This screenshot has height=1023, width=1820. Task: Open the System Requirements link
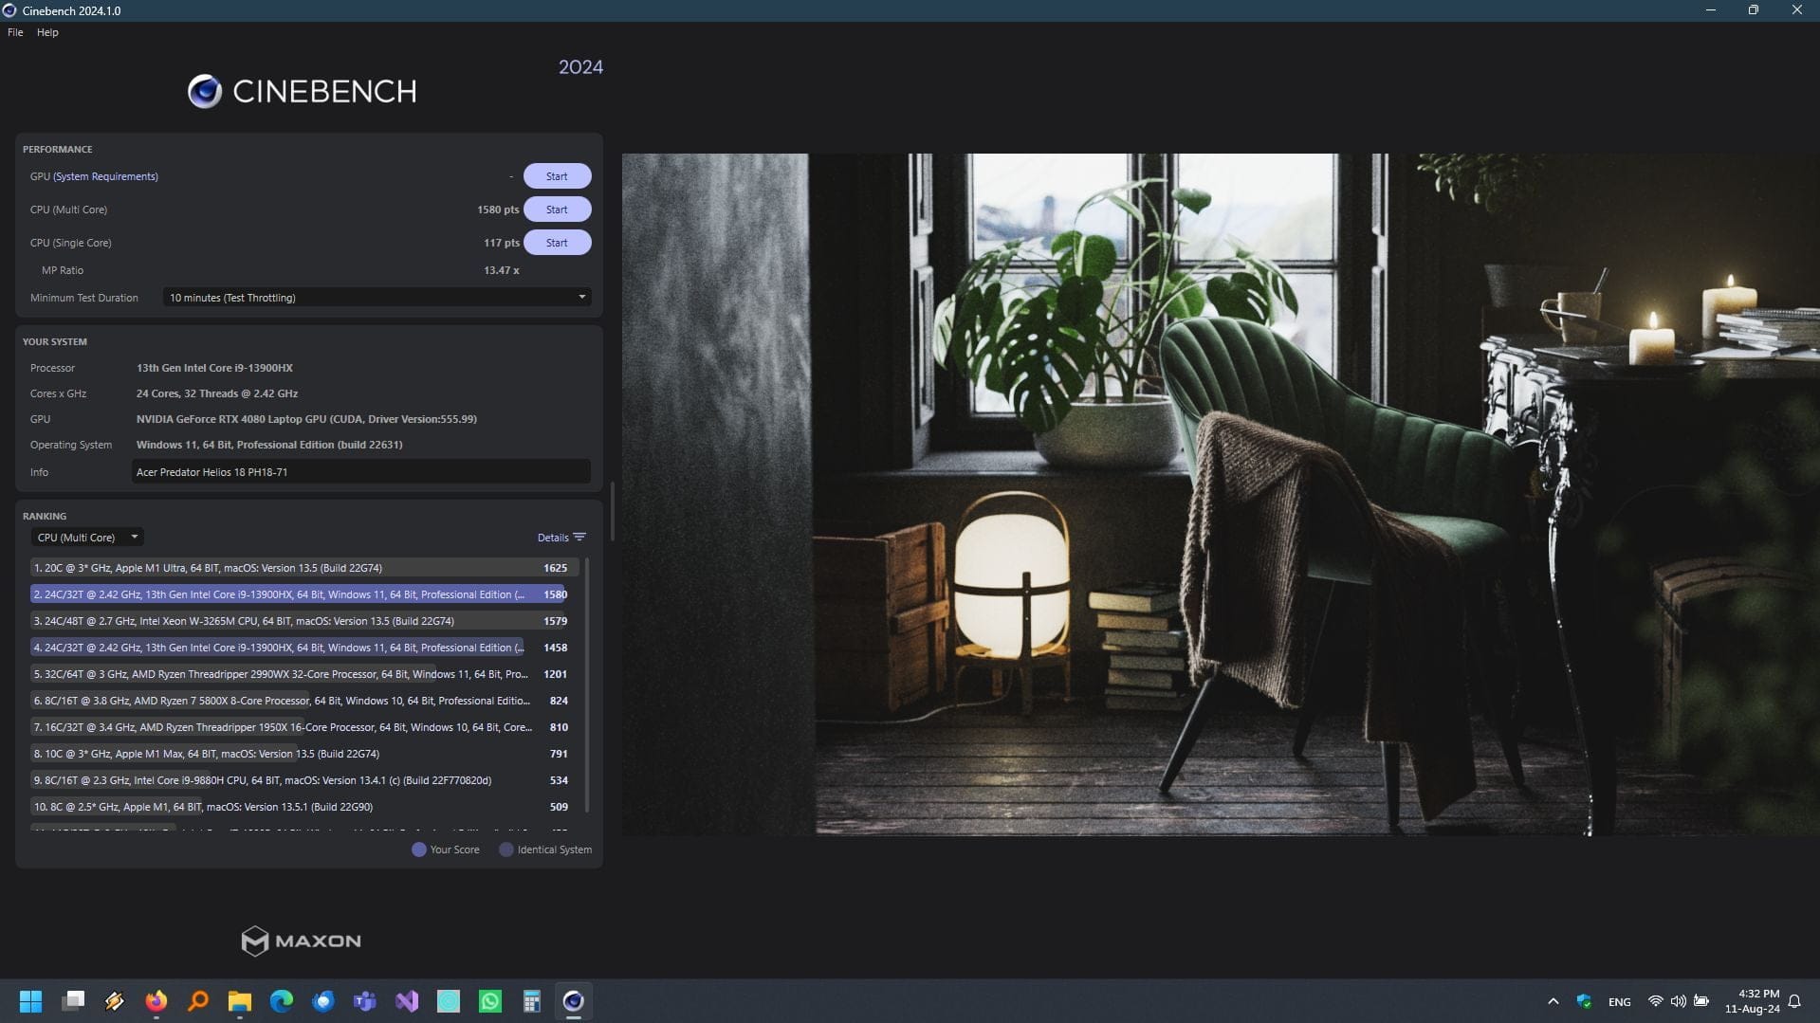[x=105, y=176]
